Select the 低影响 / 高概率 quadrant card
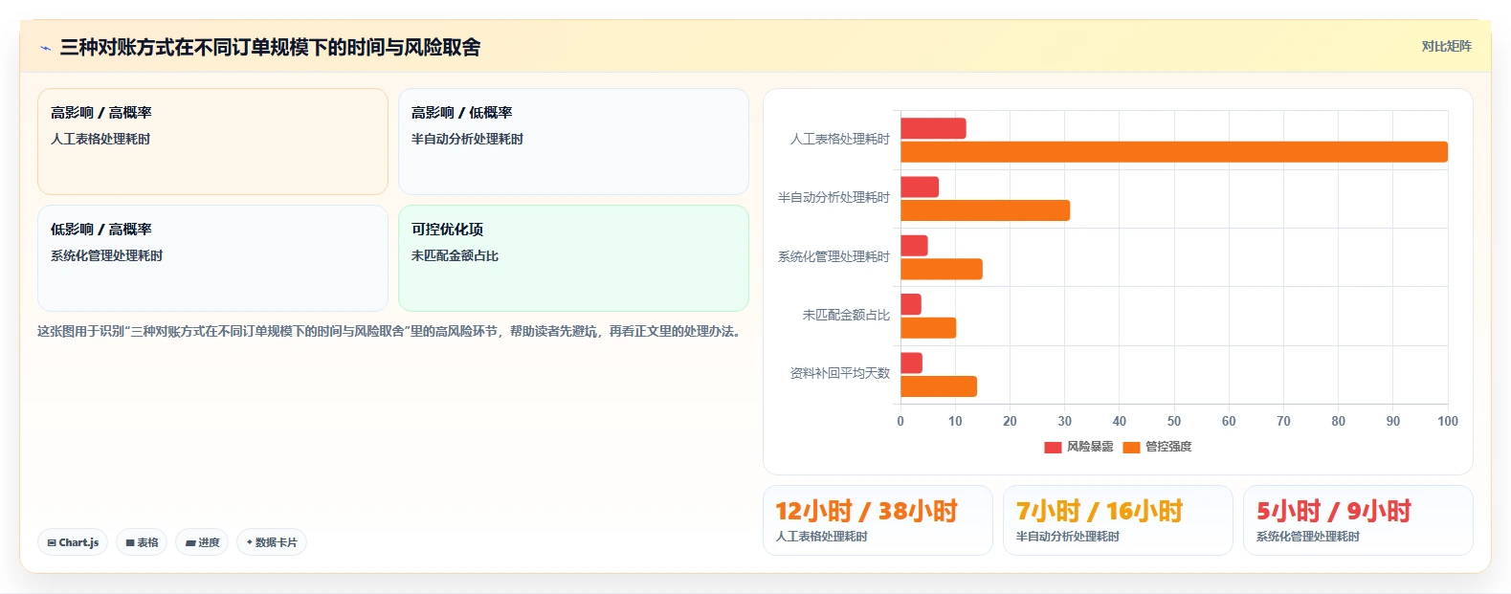1511x594 pixels. [x=212, y=258]
